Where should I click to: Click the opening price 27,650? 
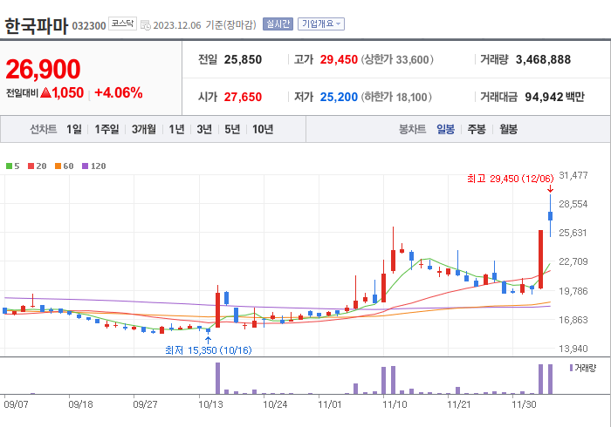pos(243,97)
